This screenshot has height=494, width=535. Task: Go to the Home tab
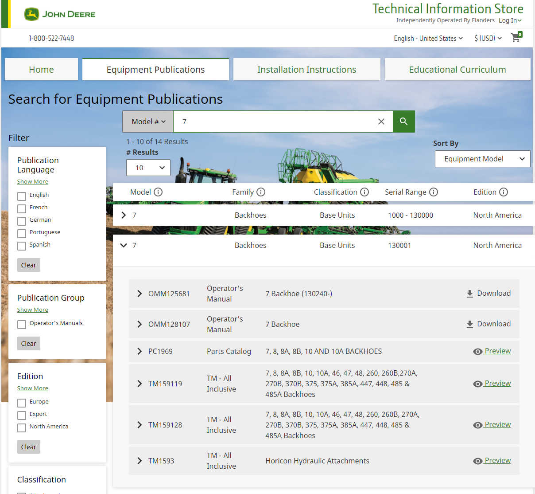click(x=41, y=70)
